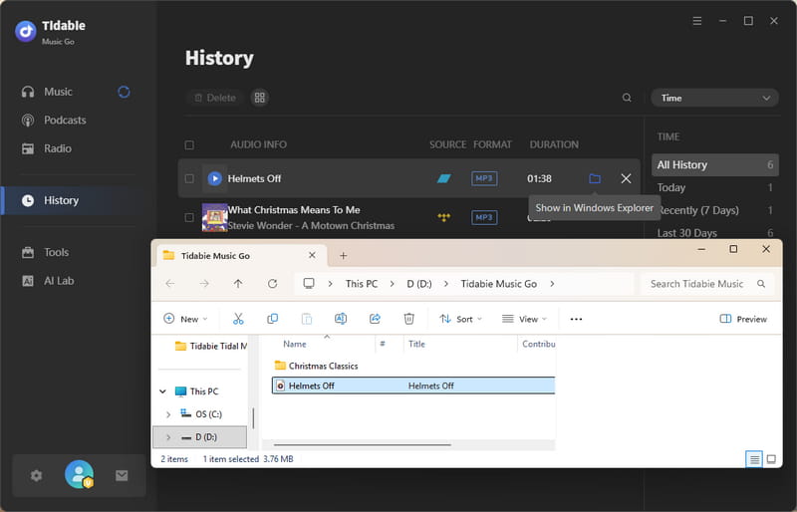The image size is (797, 512).
Task: Click the Explorer horizontal scrollbar
Action: tap(362, 445)
